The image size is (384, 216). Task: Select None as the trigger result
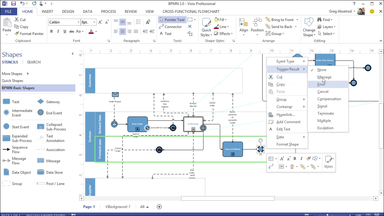tap(322, 70)
